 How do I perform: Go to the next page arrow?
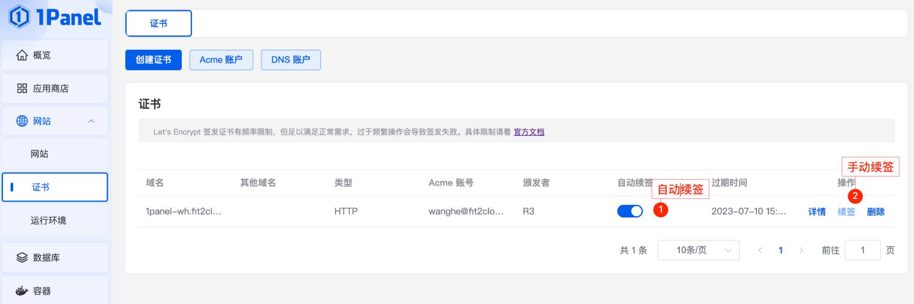[801, 251]
